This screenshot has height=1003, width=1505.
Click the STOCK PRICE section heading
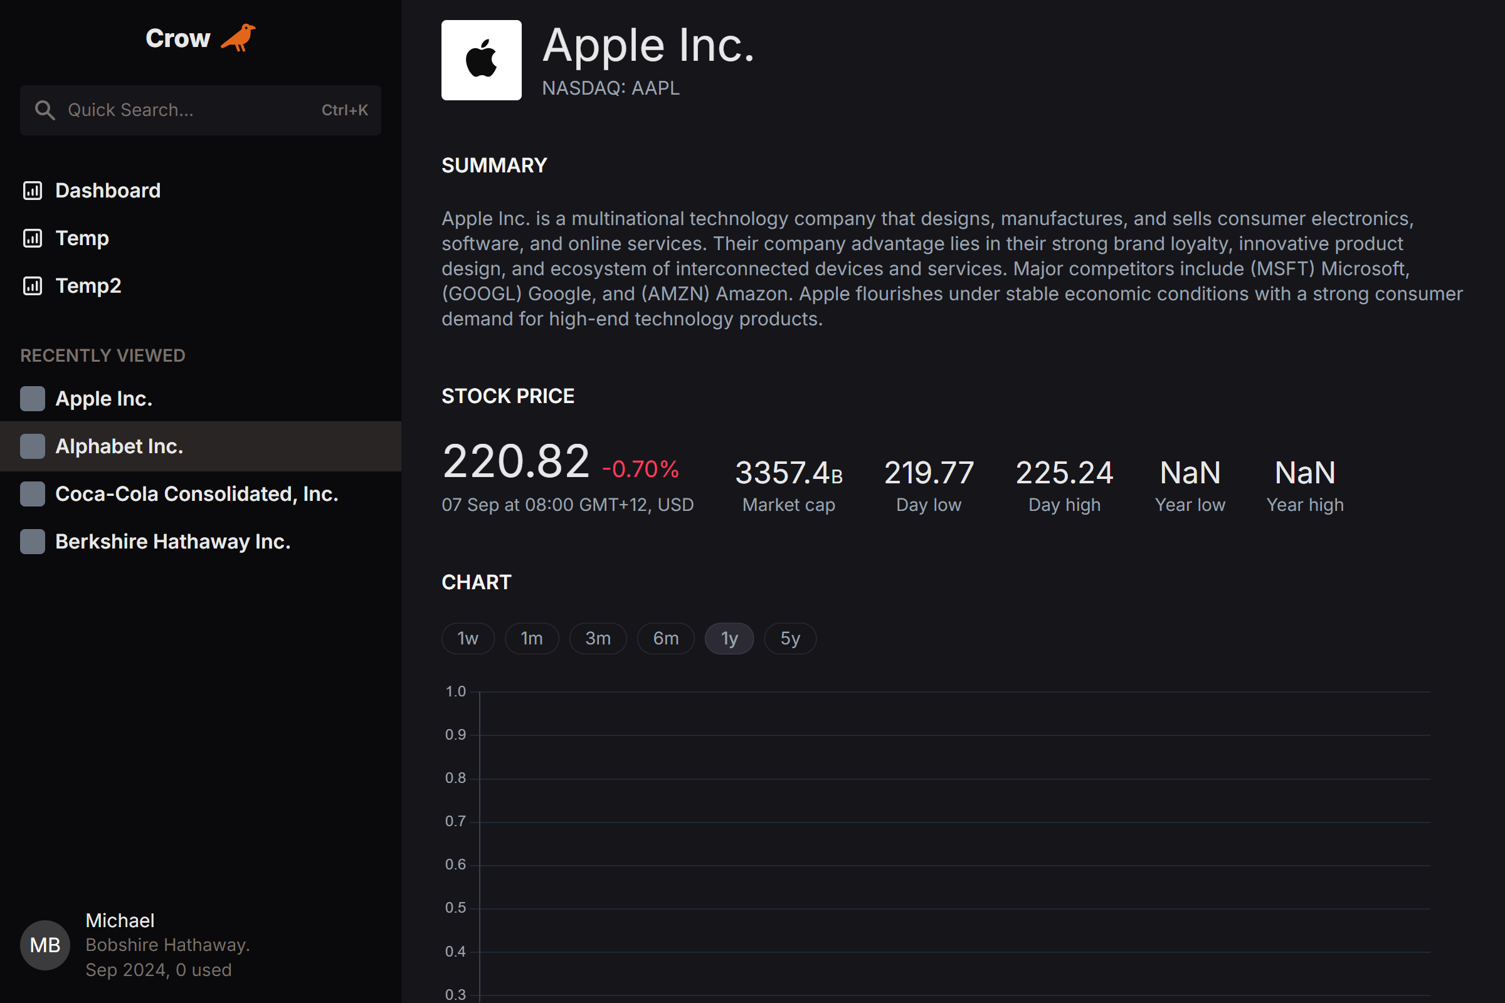click(508, 396)
